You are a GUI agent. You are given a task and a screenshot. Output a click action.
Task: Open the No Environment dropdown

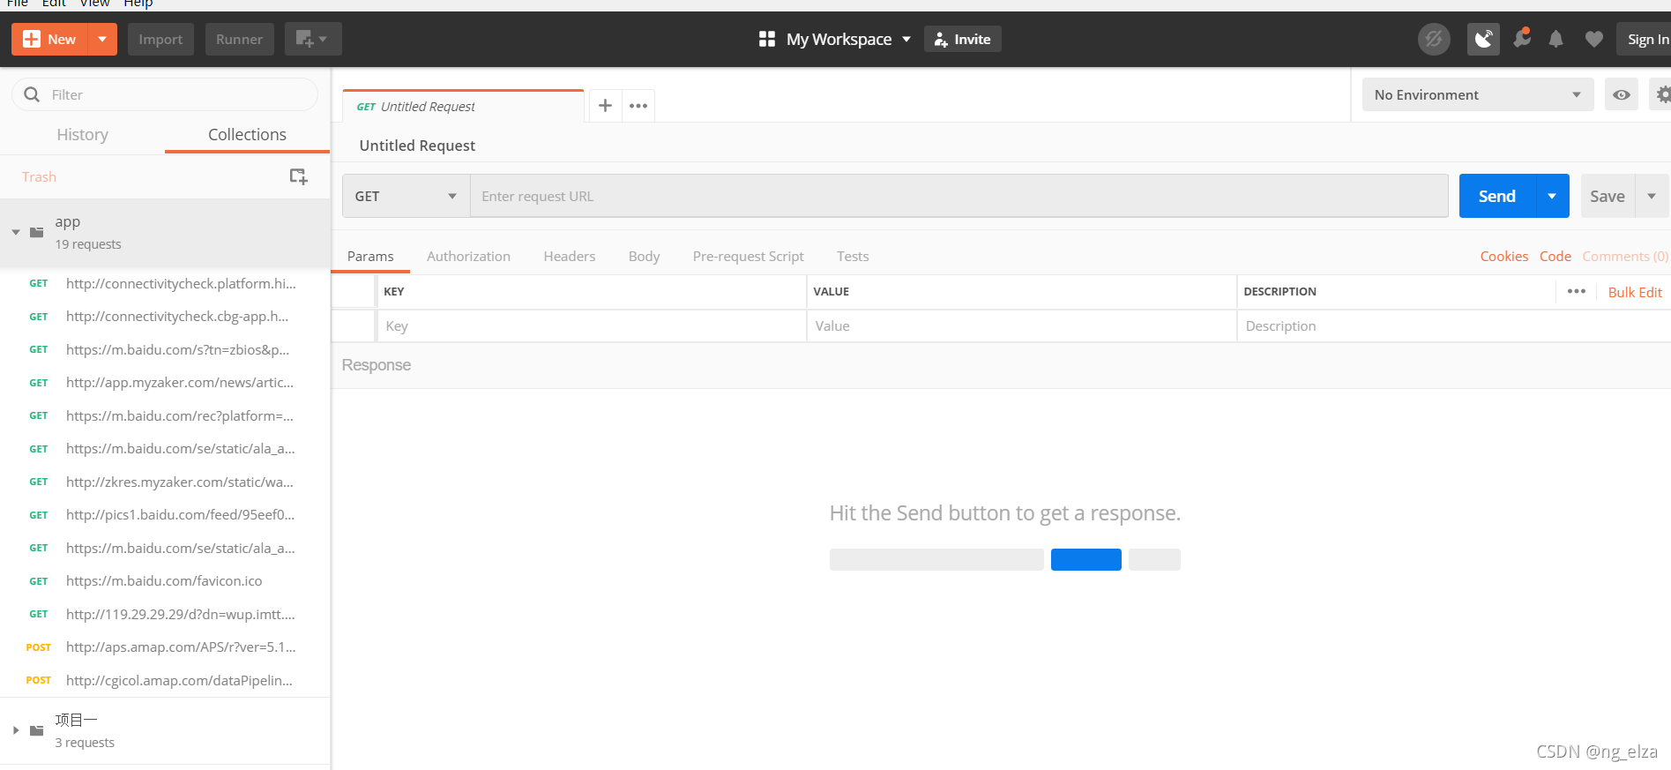pos(1478,94)
